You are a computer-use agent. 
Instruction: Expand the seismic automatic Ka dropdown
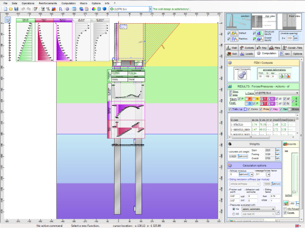coord(258,209)
